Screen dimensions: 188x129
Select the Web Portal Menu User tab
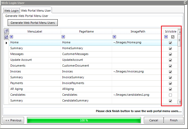(36, 11)
